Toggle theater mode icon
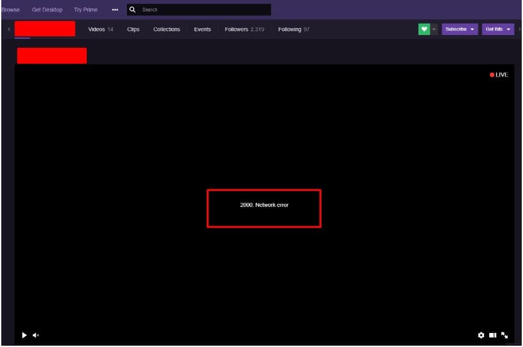The image size is (523, 347). click(492, 335)
